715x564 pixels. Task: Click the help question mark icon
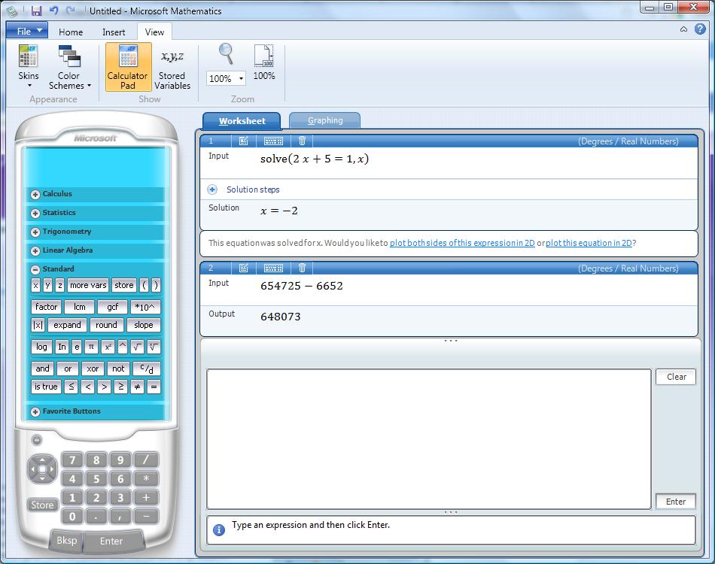point(700,29)
